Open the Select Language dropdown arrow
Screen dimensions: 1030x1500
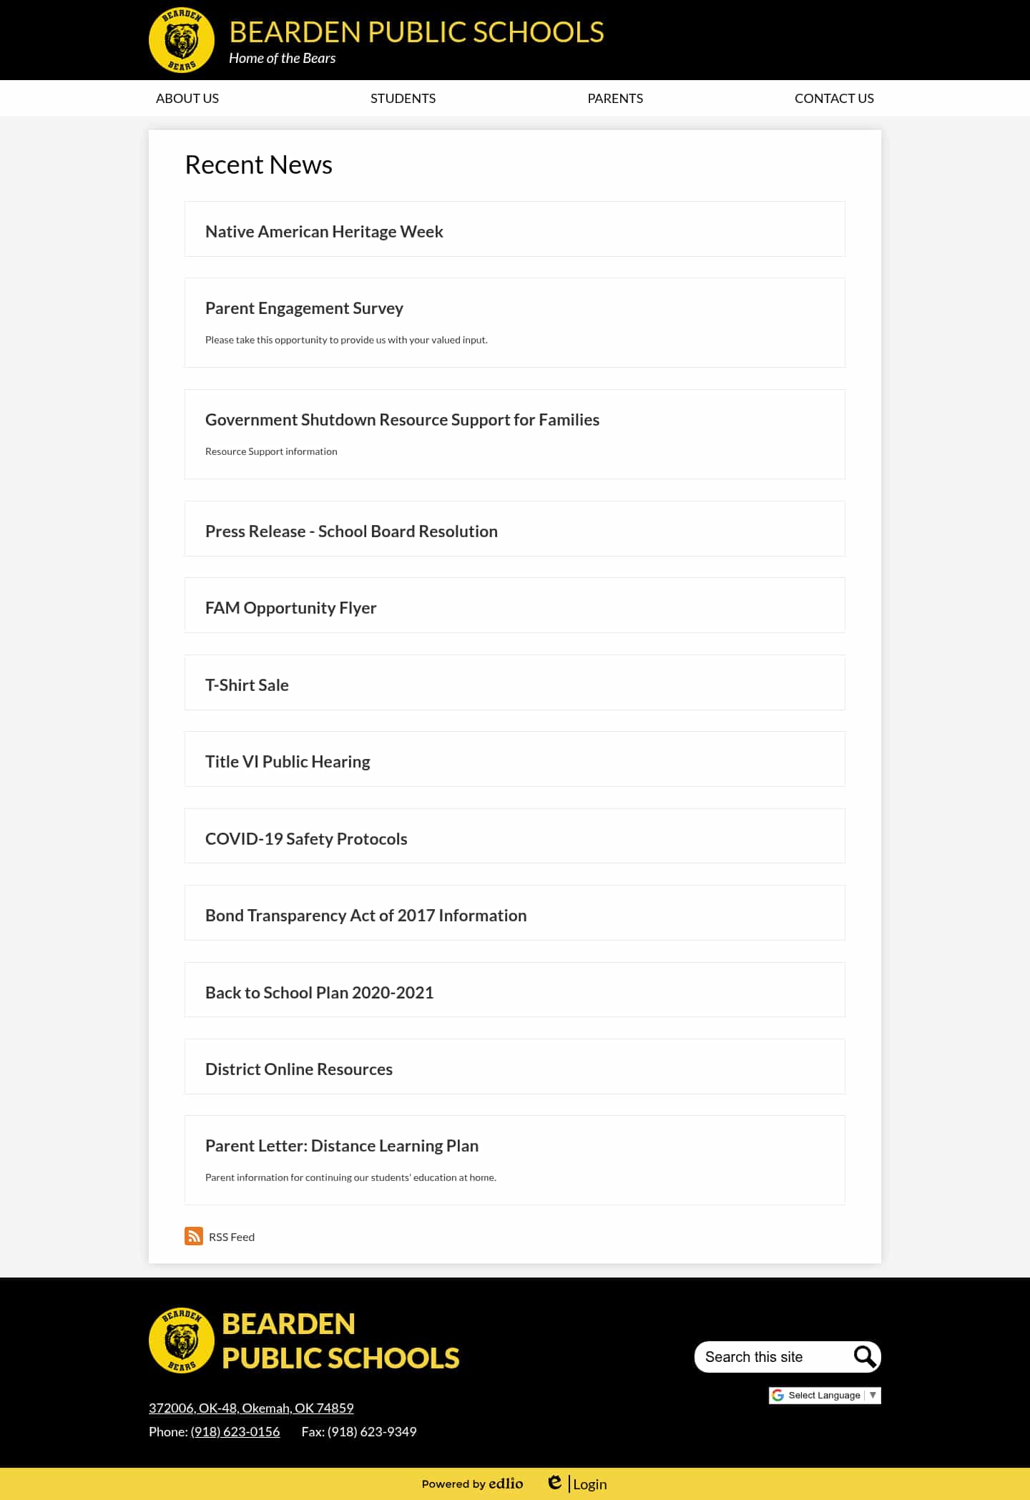pyautogui.click(x=873, y=1395)
